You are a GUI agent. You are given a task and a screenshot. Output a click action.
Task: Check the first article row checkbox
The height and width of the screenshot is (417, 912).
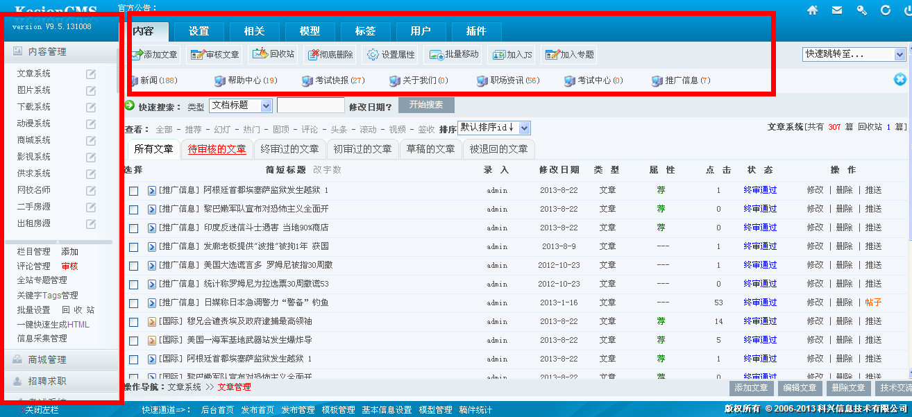[x=134, y=191]
